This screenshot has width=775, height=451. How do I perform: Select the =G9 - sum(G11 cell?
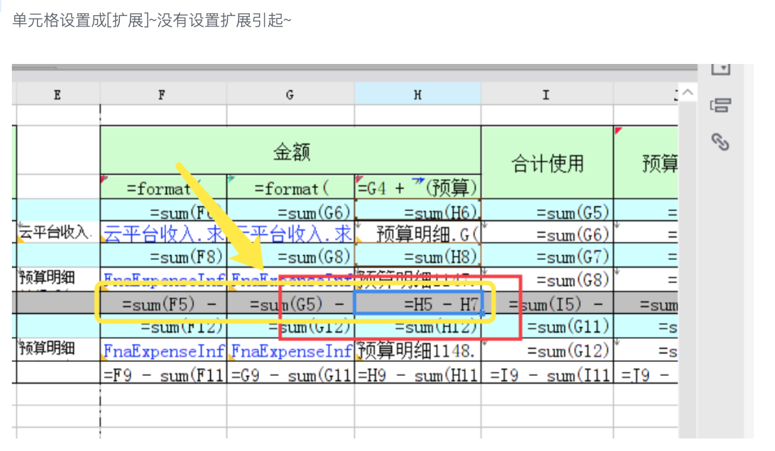click(291, 373)
